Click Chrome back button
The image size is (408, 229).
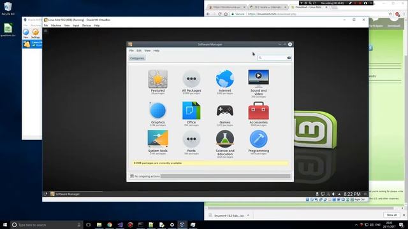[208, 14]
